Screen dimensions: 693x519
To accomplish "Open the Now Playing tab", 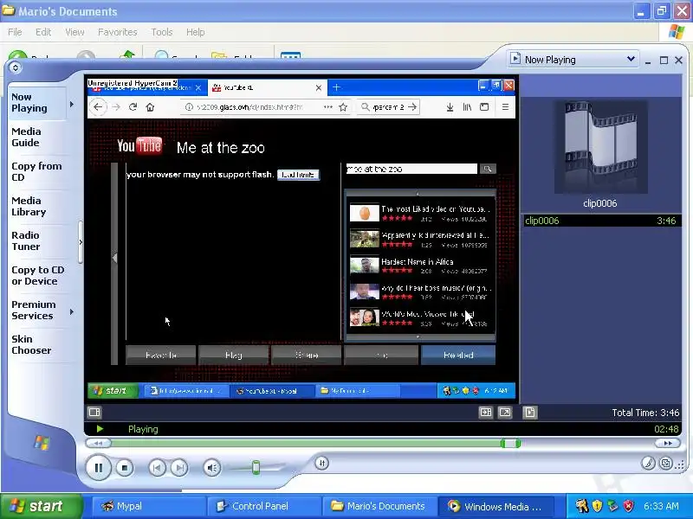I will pyautogui.click(x=29, y=102).
